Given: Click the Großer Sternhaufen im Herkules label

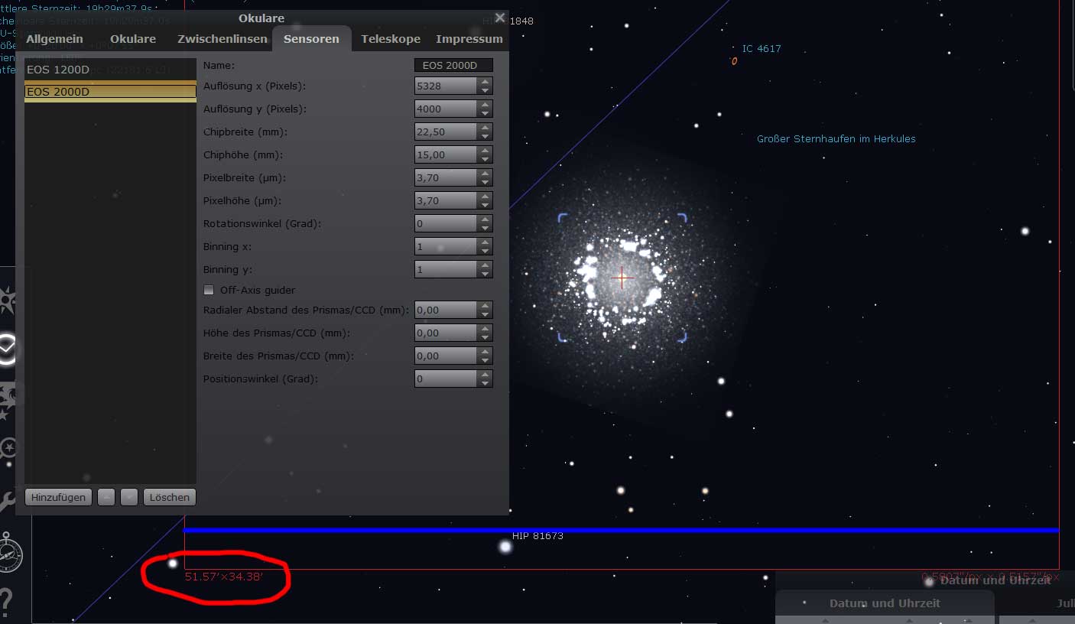Looking at the screenshot, I should 836,139.
